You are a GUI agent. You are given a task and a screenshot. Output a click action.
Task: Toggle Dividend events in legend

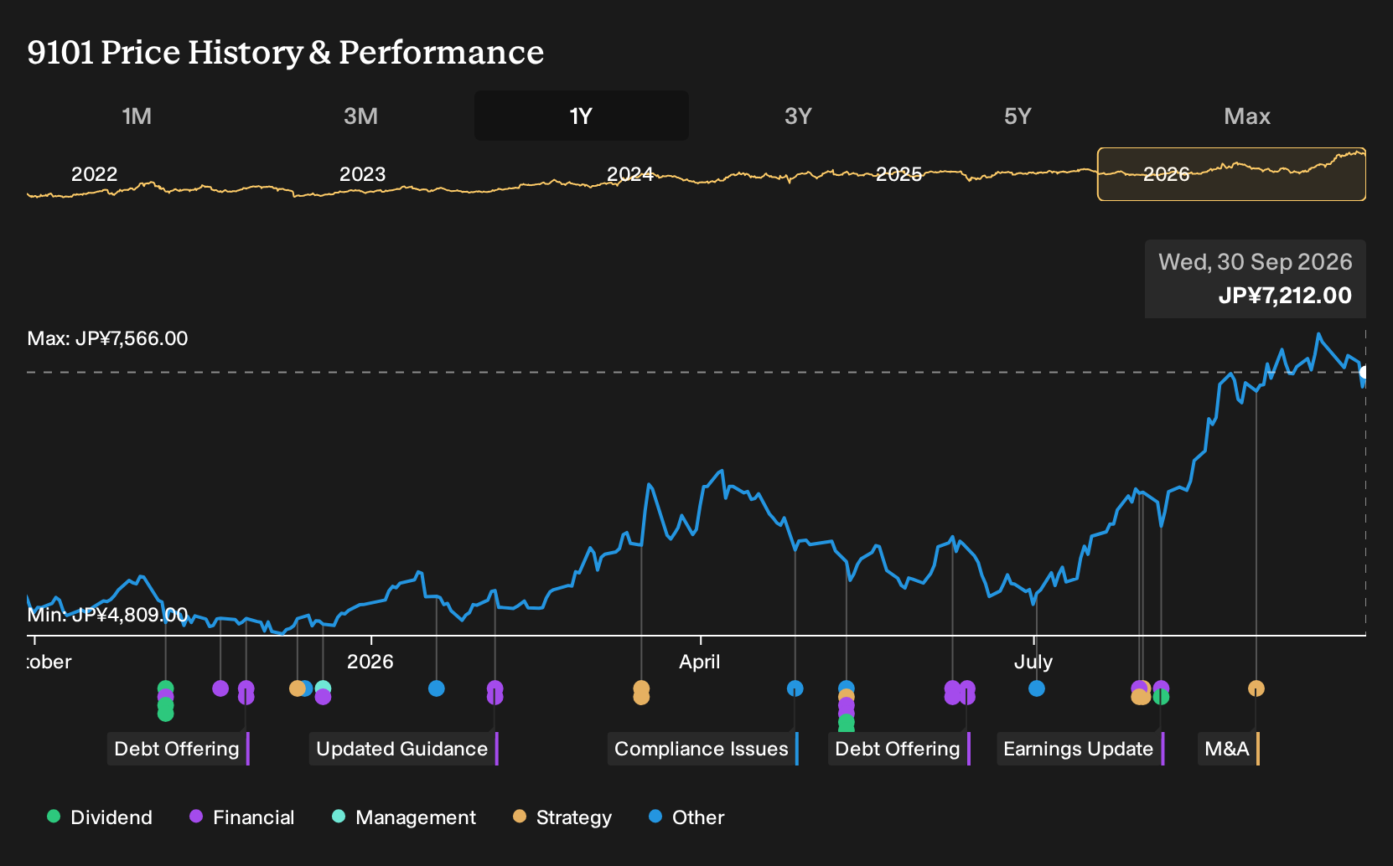tap(100, 817)
